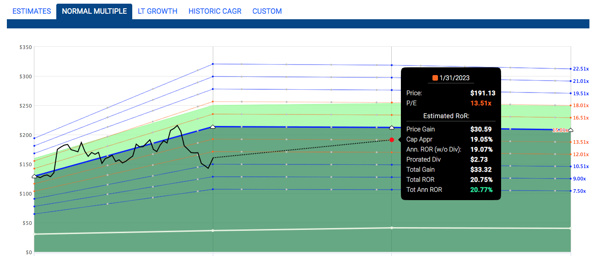Click the rightmost white triangle marker on blue line

coord(570,130)
